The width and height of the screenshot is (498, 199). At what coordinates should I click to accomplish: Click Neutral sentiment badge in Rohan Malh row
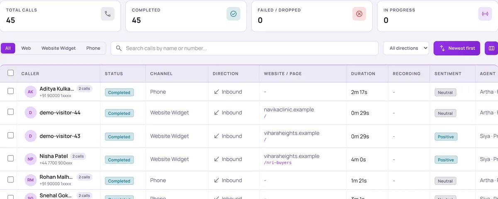pos(445,181)
